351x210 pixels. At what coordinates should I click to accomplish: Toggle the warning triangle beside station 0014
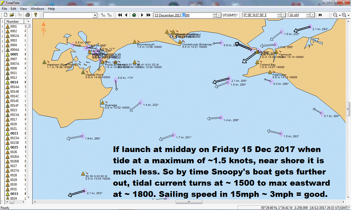(7, 82)
